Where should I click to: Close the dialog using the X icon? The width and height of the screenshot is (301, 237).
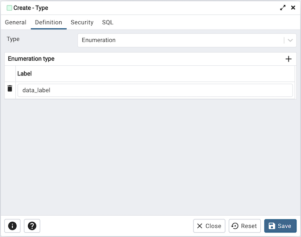click(293, 8)
